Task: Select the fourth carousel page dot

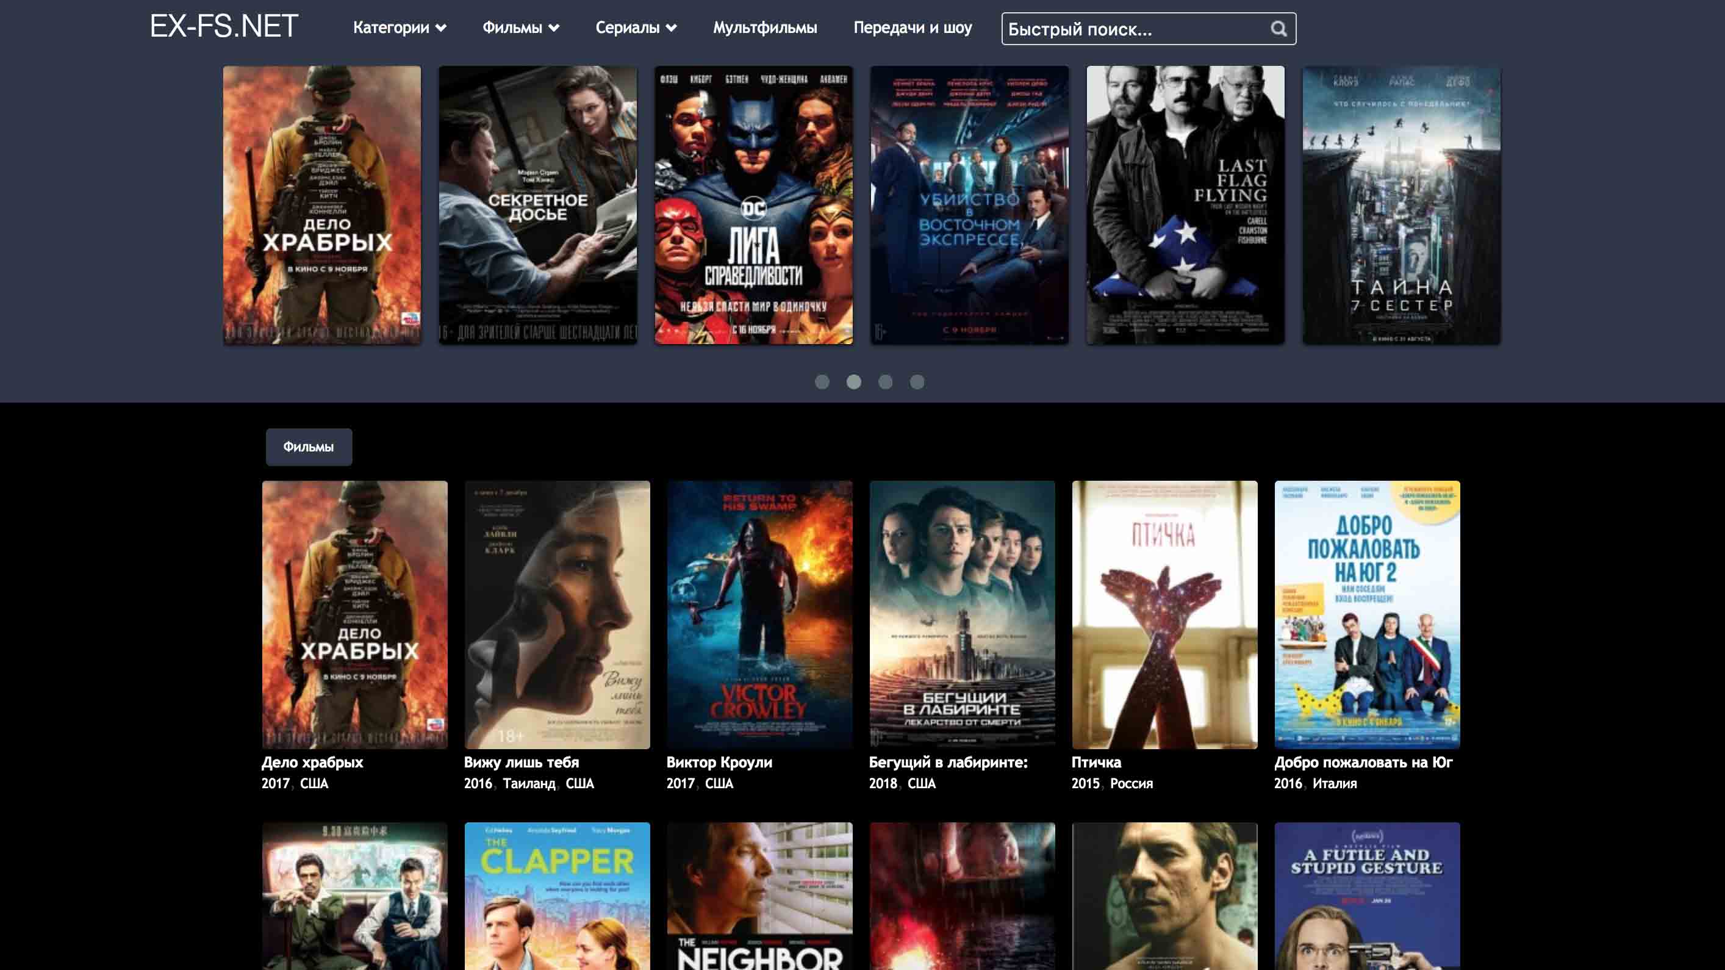Action: 917,382
